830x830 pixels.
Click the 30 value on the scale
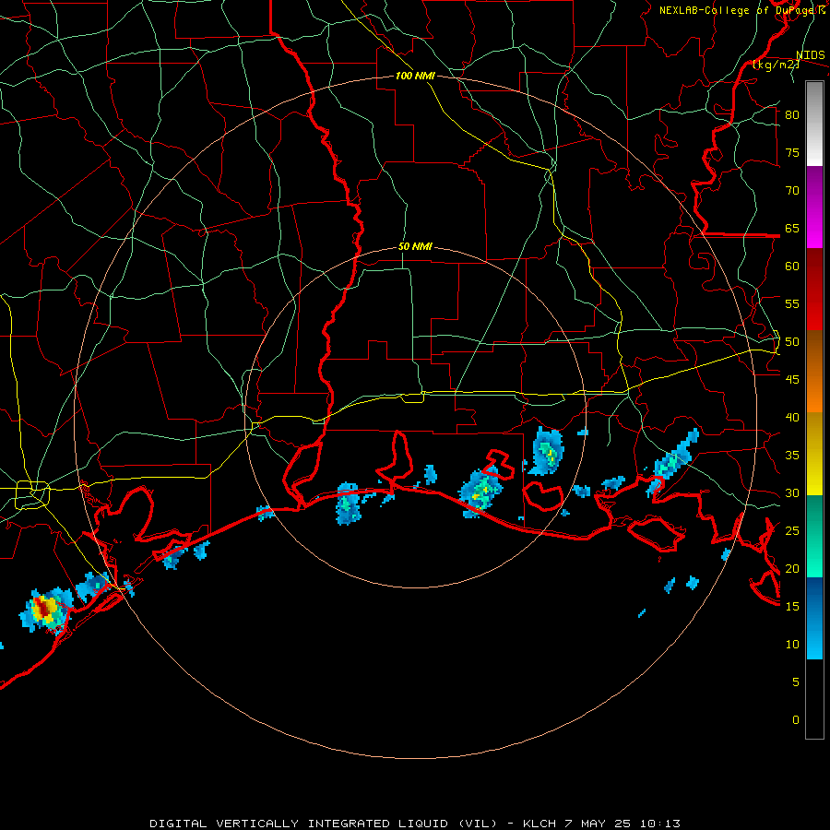[x=792, y=493]
